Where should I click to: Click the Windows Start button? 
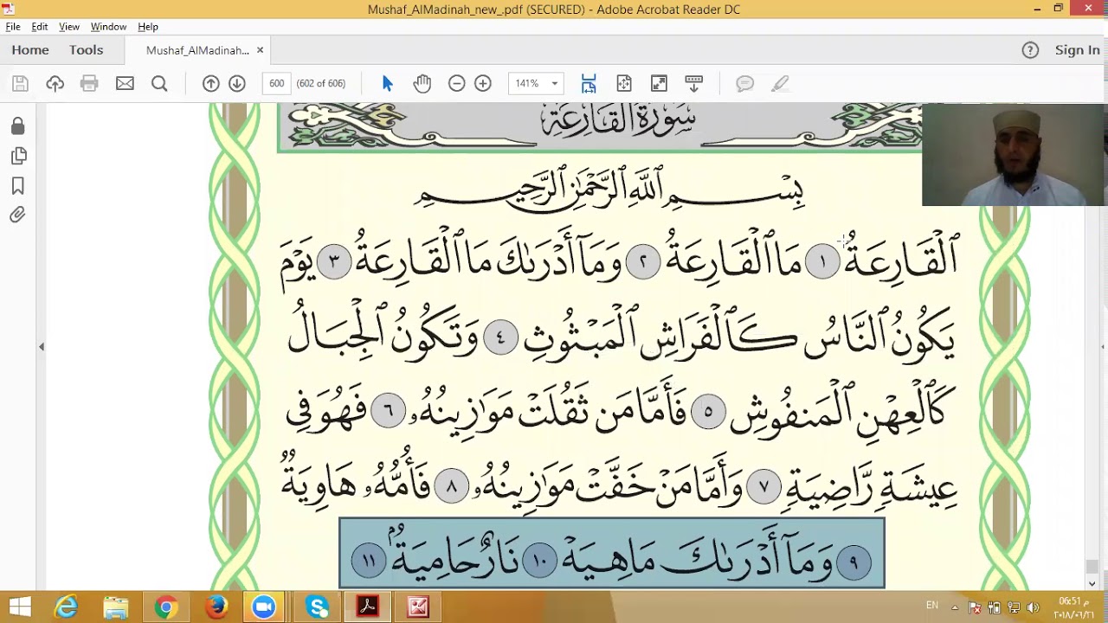(19, 607)
